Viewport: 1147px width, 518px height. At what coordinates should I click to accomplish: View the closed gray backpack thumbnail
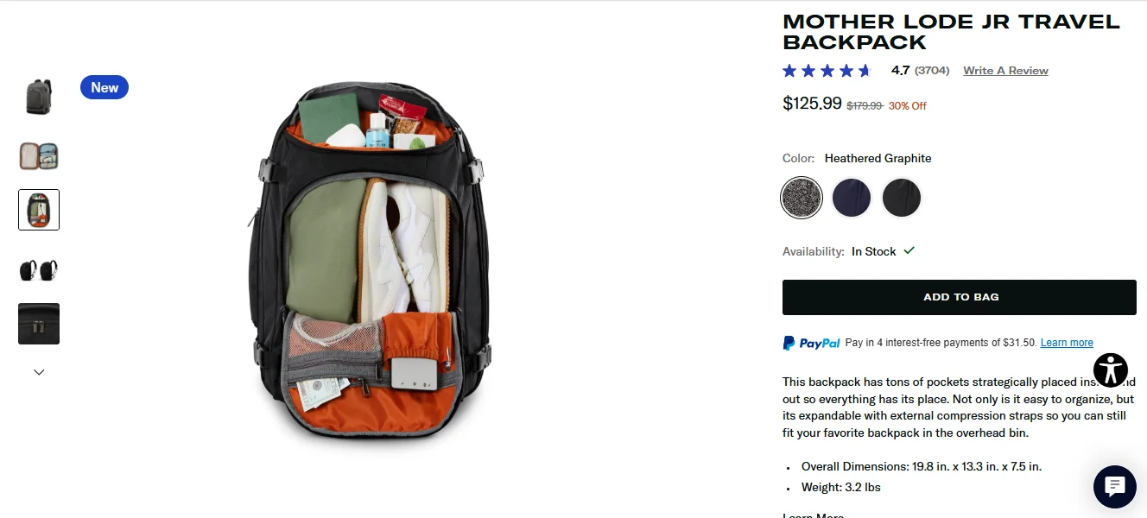click(39, 96)
